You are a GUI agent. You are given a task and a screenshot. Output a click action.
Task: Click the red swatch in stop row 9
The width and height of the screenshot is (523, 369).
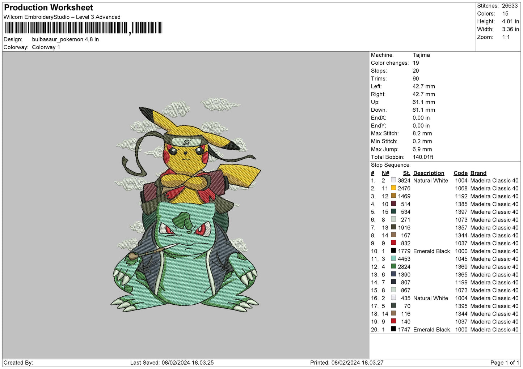[x=393, y=243]
